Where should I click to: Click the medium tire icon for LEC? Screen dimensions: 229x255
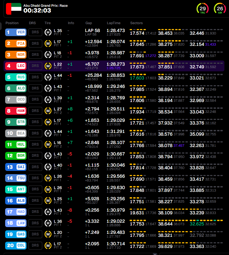(x=48, y=66)
